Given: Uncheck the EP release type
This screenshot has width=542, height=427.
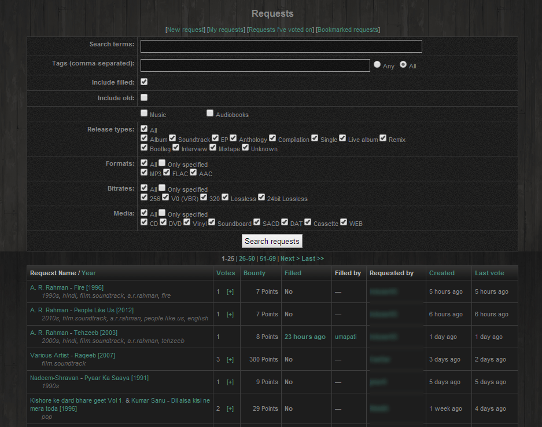Looking at the screenshot, I should (215, 138).
